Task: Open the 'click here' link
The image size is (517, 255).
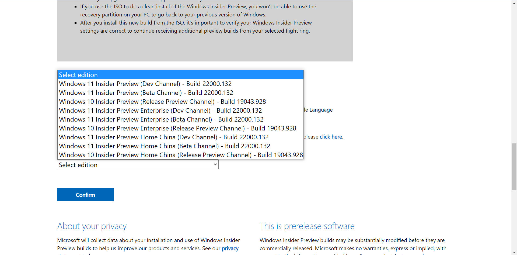Action: 331,137
